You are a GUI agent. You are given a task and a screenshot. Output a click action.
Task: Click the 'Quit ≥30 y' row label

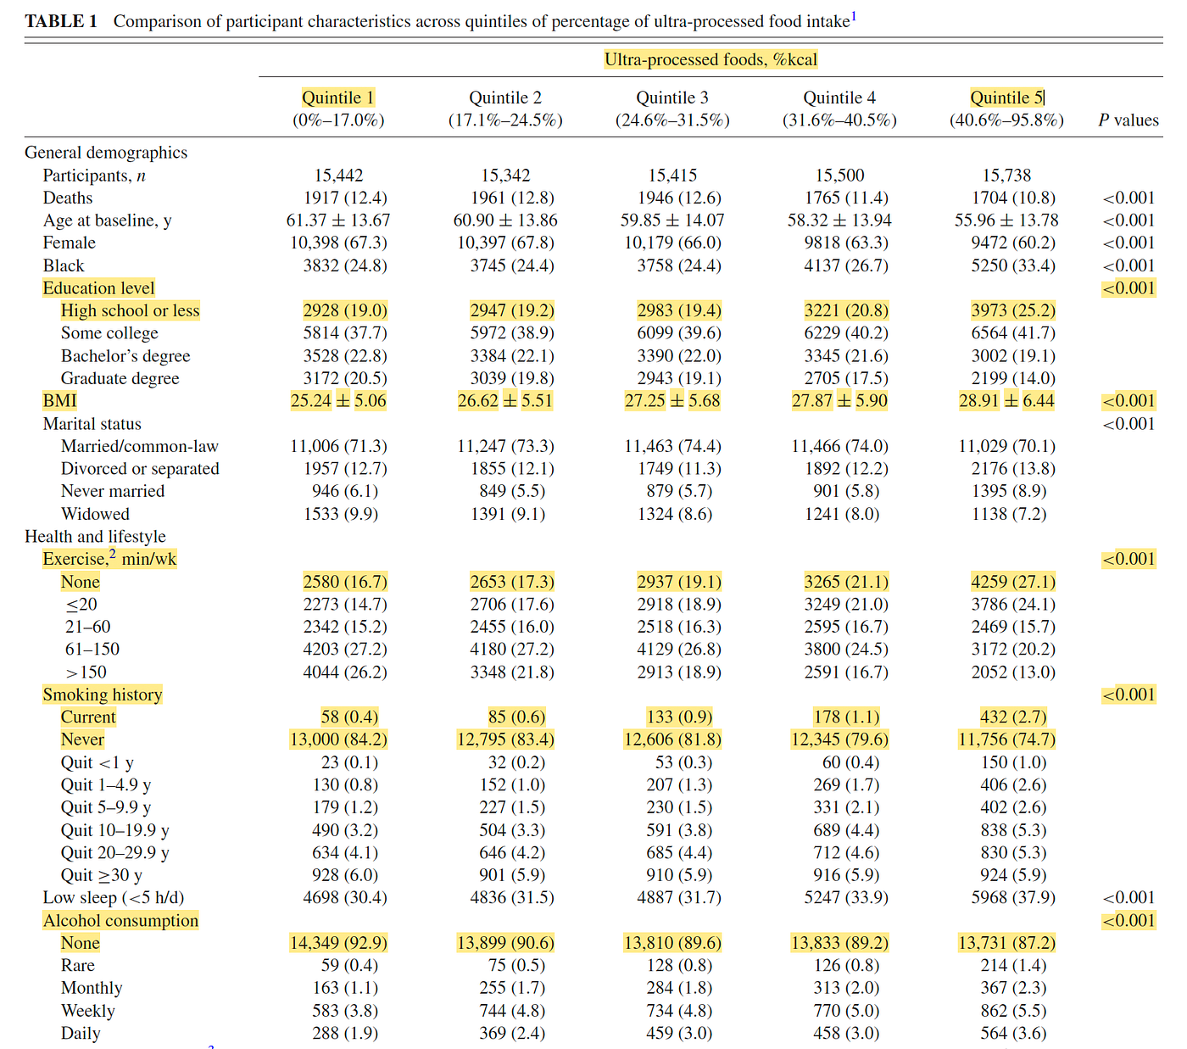pyautogui.click(x=101, y=875)
